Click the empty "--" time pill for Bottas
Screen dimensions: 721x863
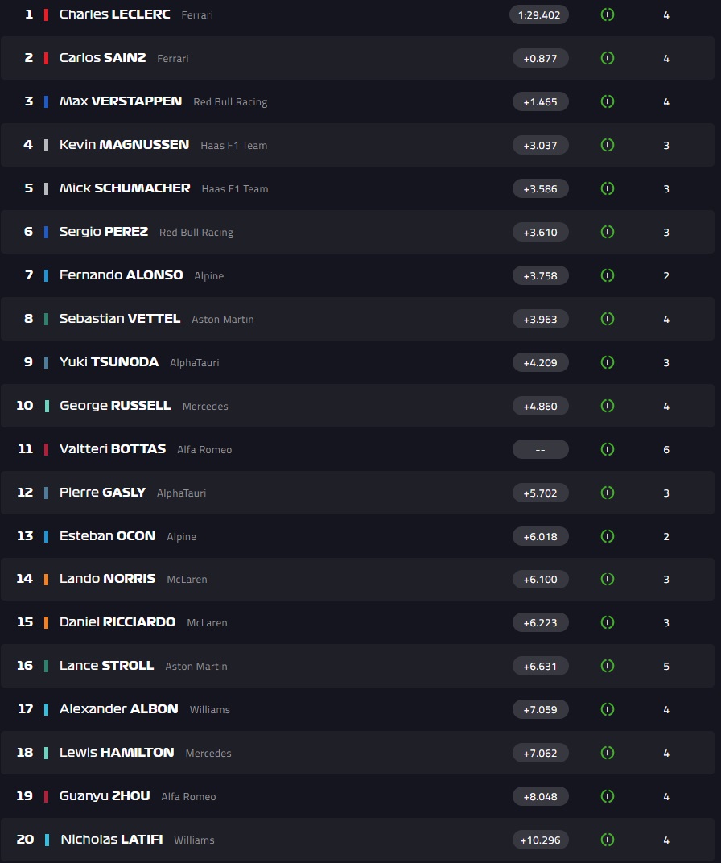click(x=540, y=449)
